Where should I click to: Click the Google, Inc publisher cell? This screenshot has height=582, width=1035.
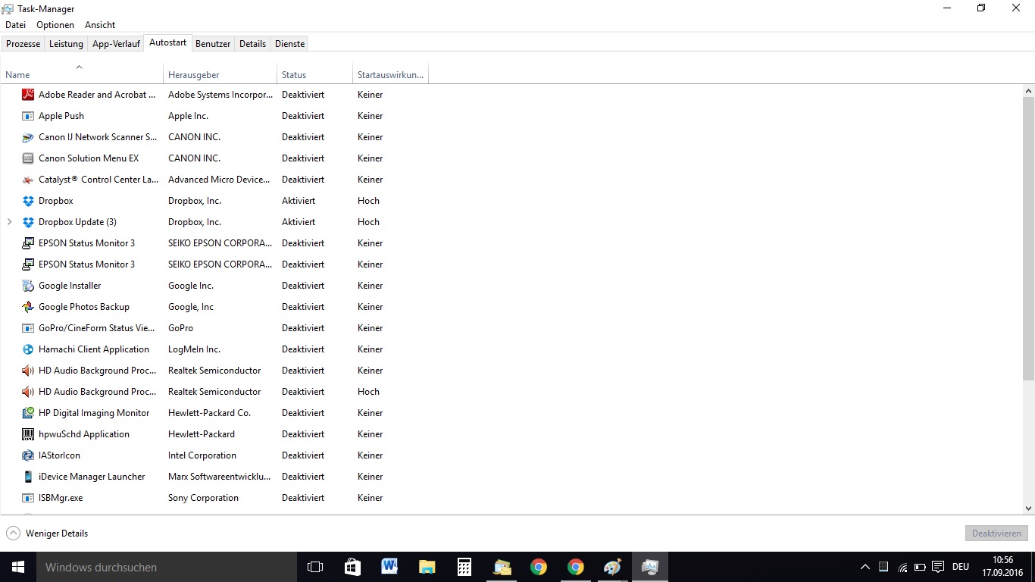(x=191, y=307)
